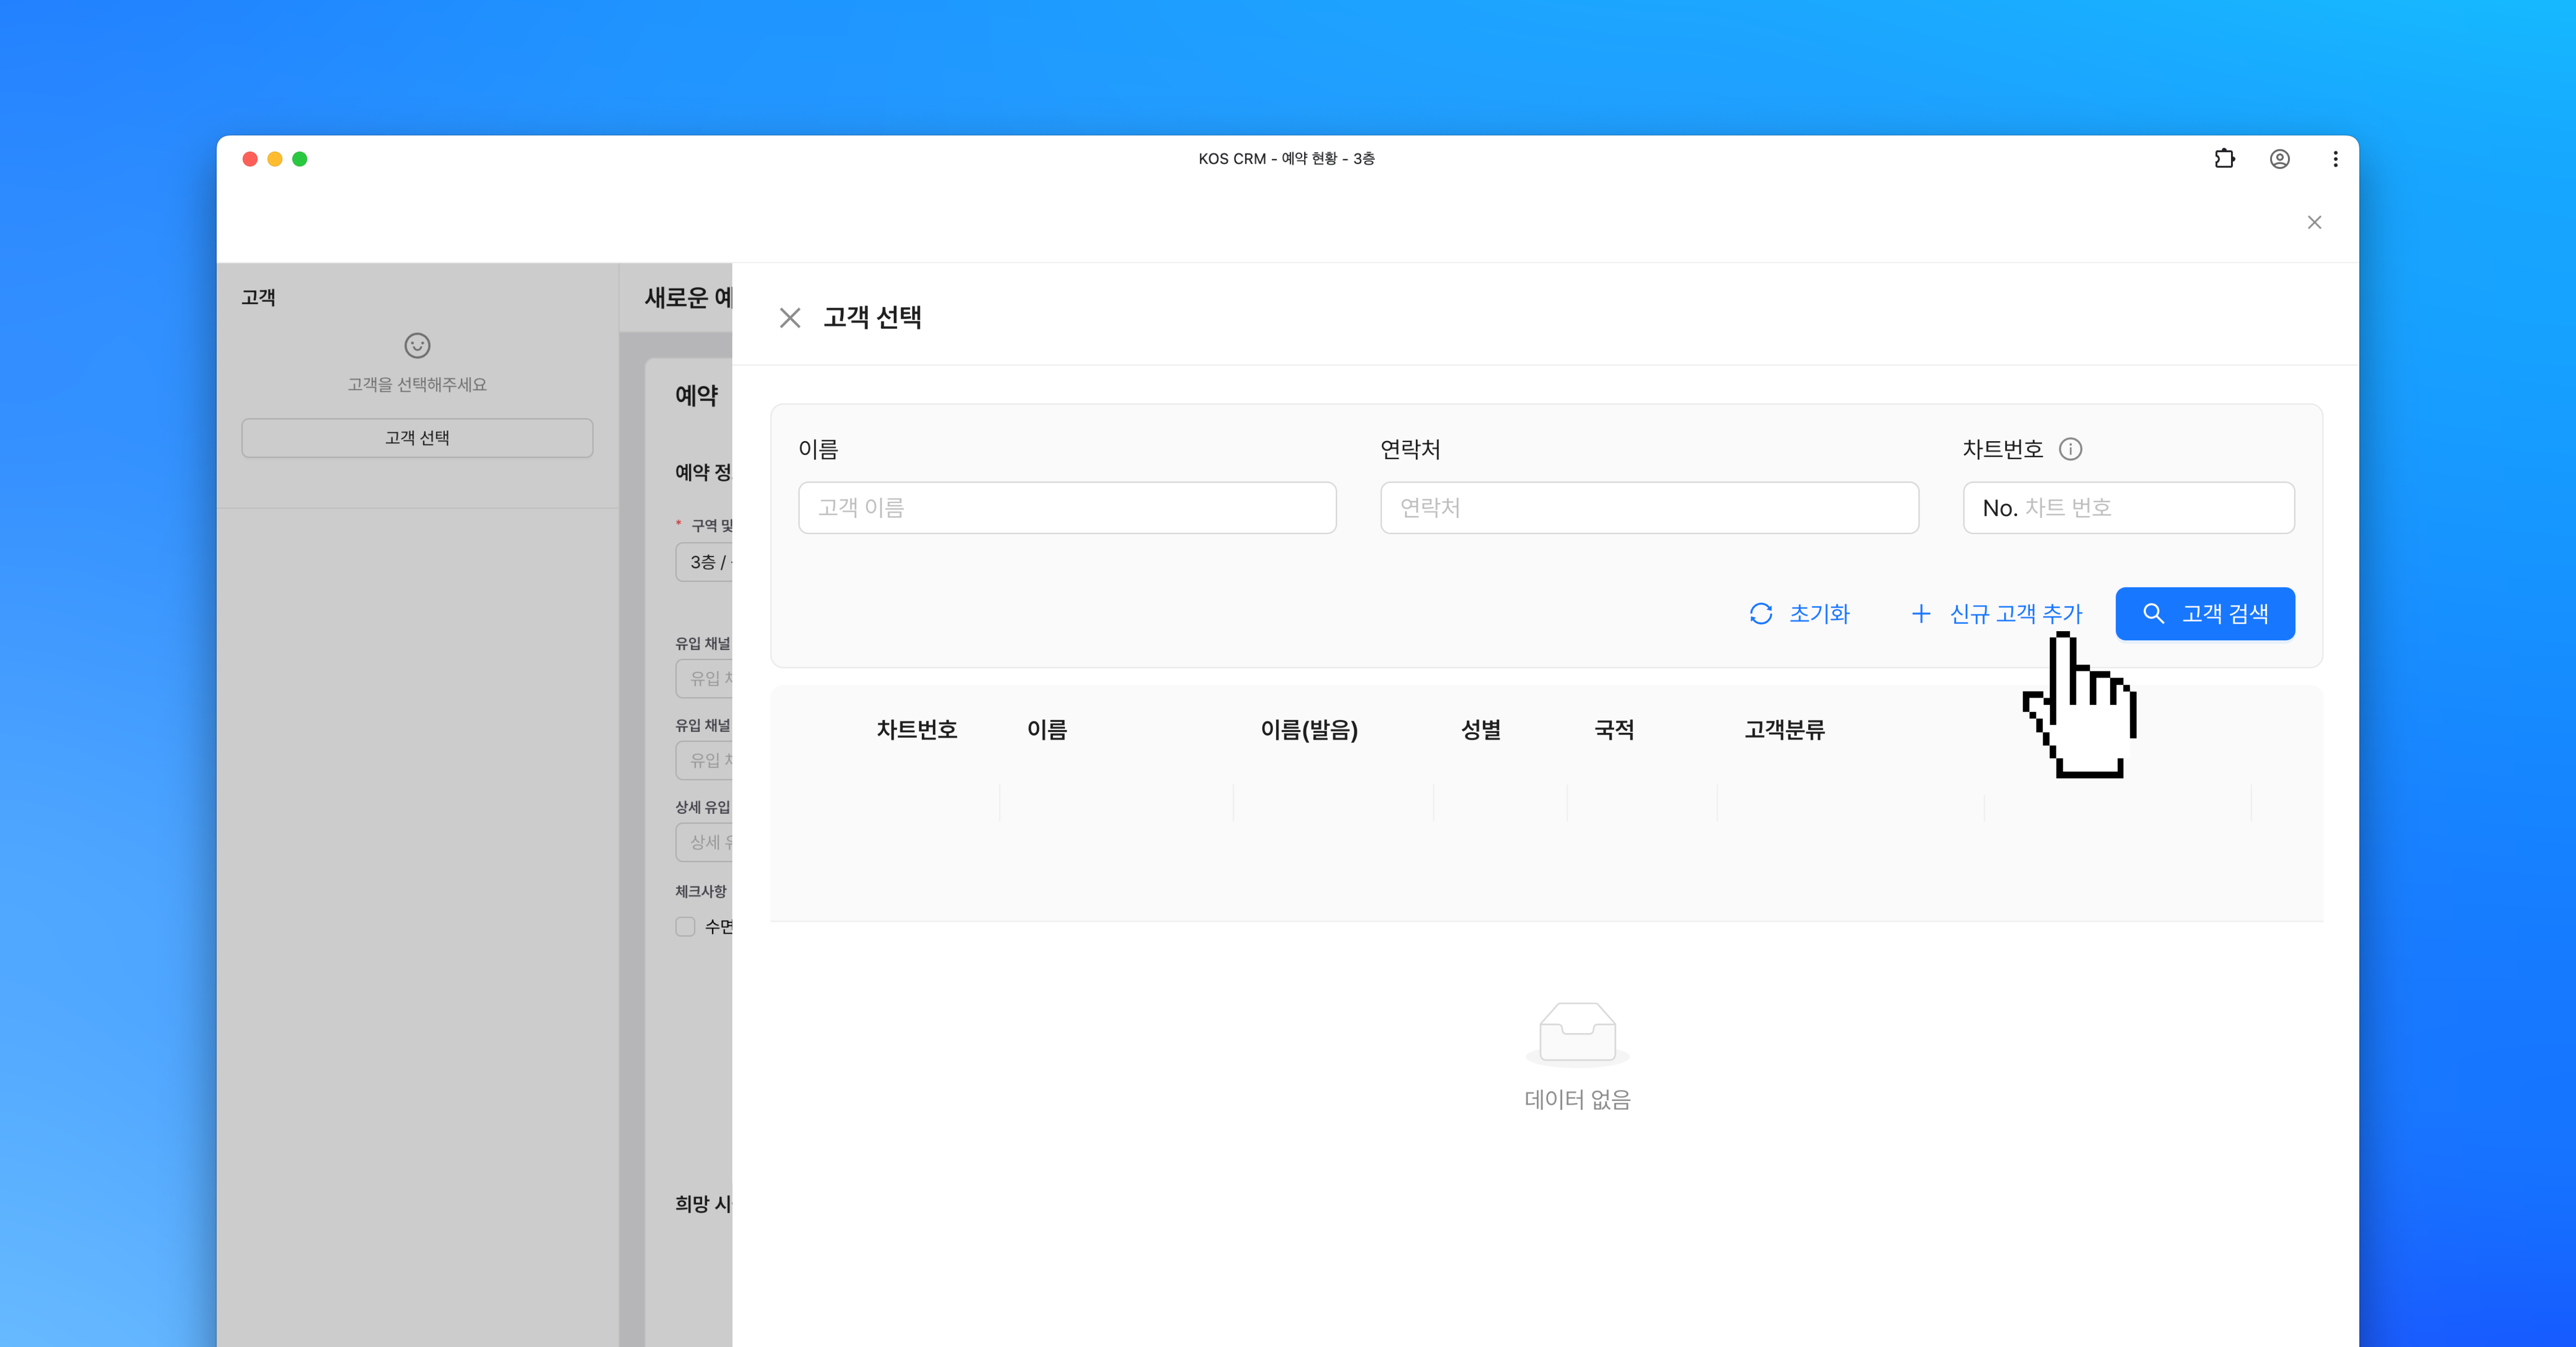Image resolution: width=2576 pixels, height=1347 pixels.
Task: Toggle the 수면 checkbox under 체크사항
Action: click(x=685, y=926)
